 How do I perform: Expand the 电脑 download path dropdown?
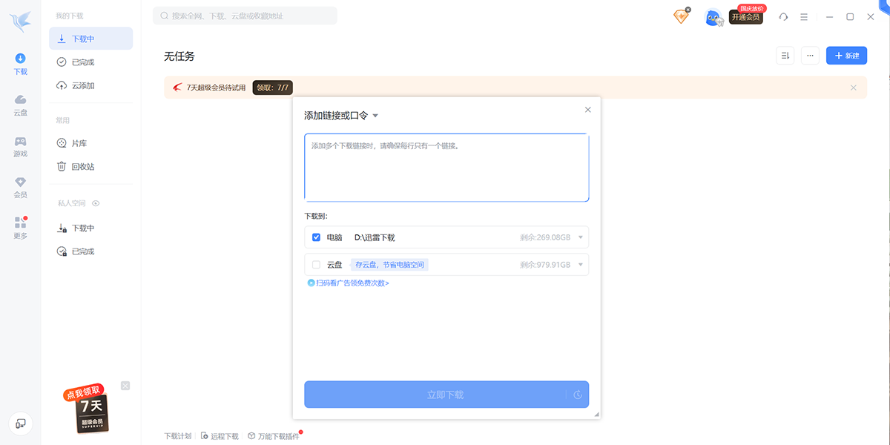point(582,237)
